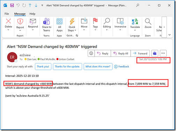Click the Reply button
The height and width of the screenshot is (131, 176).
coord(103,53)
